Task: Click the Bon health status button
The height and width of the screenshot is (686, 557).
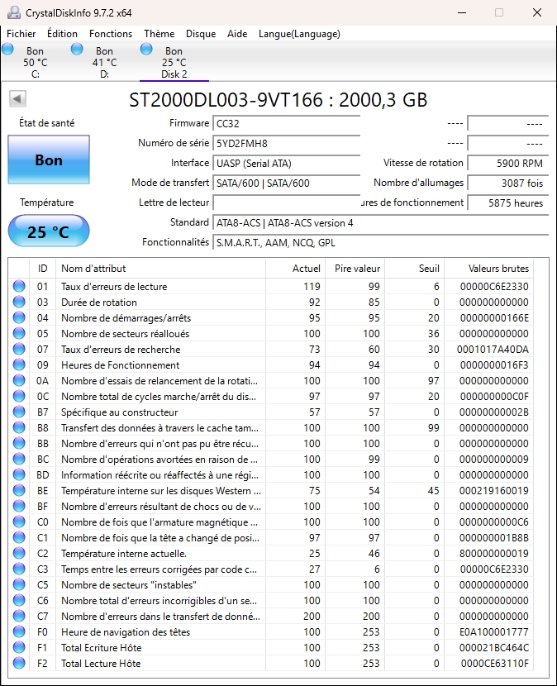Action: (x=49, y=160)
